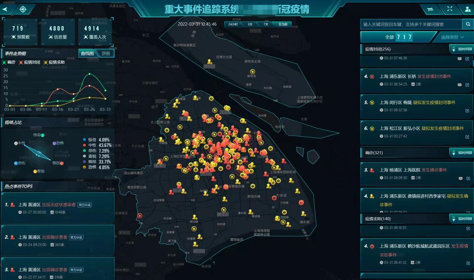This screenshot has width=474, height=280.
Task: Switch trend chart to 饼图 tab
Action: (x=106, y=53)
